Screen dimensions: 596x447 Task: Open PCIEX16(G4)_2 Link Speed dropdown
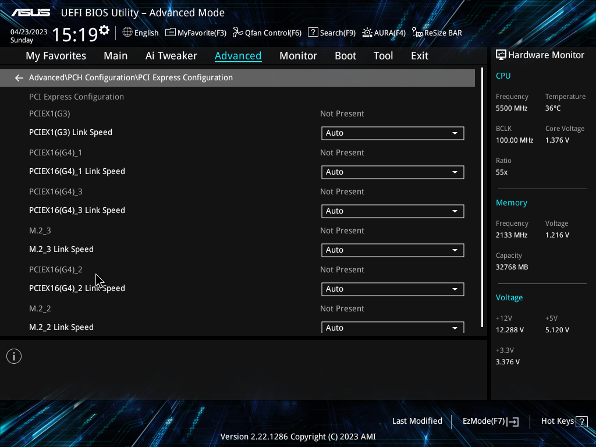pos(393,289)
